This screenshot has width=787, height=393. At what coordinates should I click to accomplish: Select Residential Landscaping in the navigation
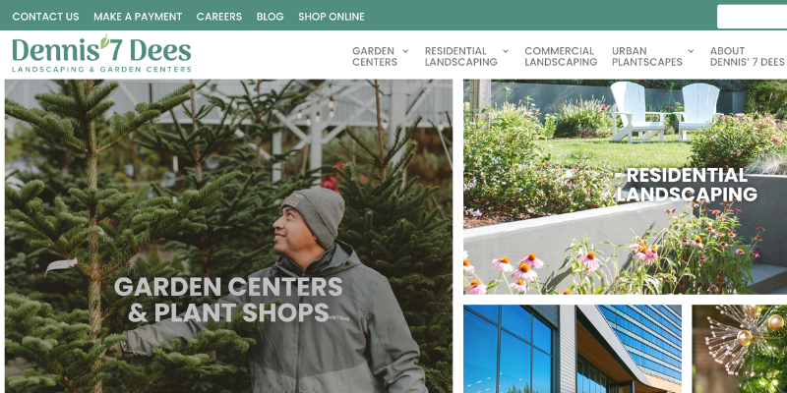pyautogui.click(x=460, y=56)
